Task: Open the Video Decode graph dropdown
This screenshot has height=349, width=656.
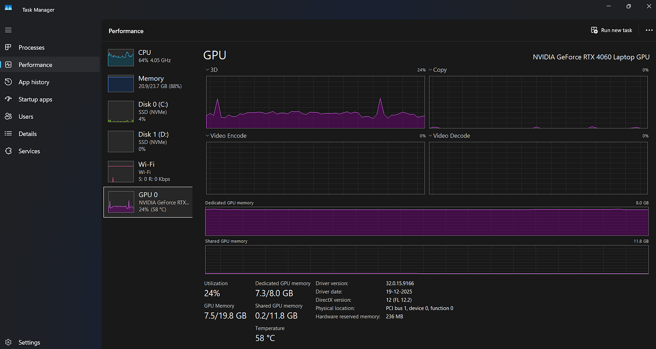Action: click(x=449, y=136)
